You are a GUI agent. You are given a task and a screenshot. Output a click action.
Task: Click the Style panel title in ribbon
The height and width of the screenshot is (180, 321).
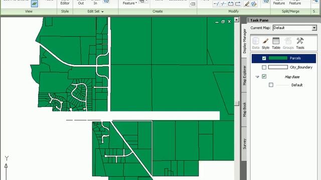(65, 11)
